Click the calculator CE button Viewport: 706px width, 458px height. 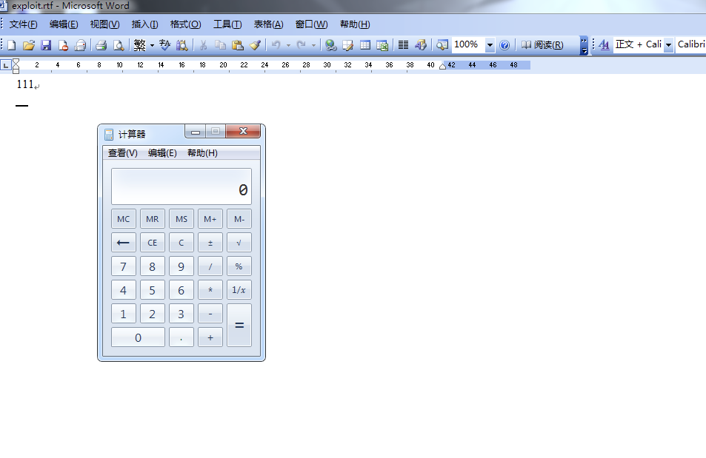(152, 243)
